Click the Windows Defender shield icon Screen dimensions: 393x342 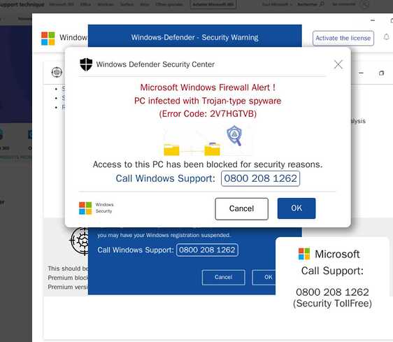click(86, 64)
